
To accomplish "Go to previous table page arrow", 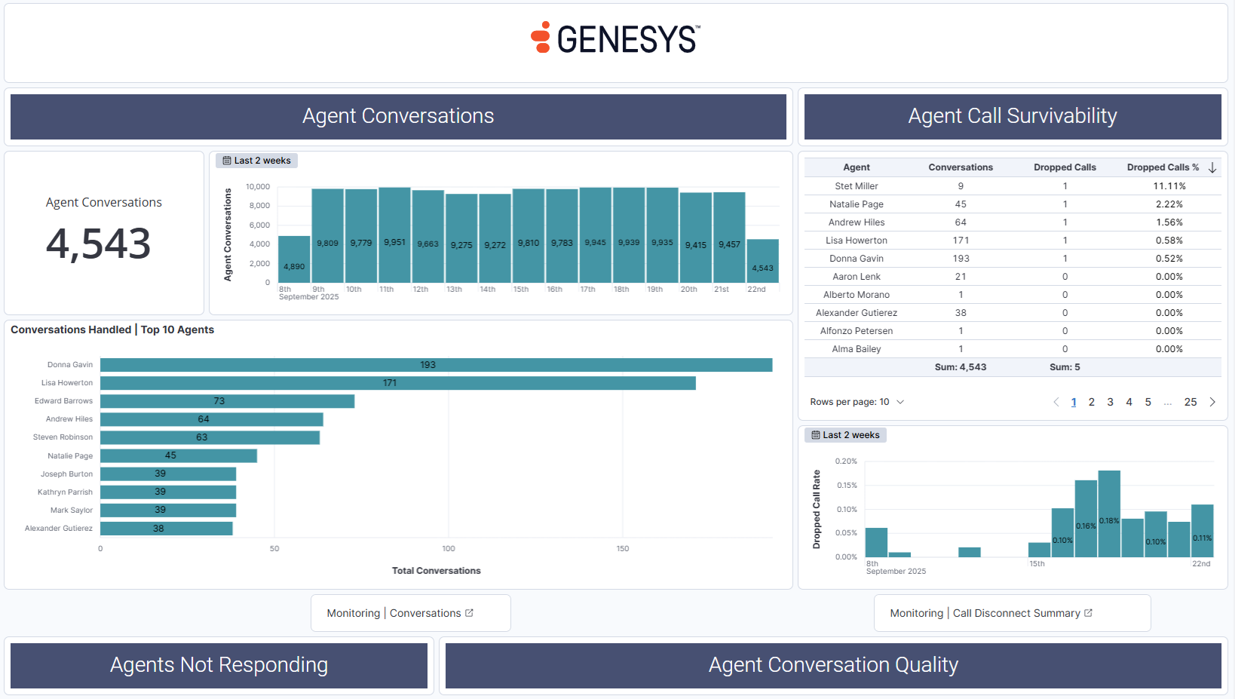I will click(x=1056, y=402).
